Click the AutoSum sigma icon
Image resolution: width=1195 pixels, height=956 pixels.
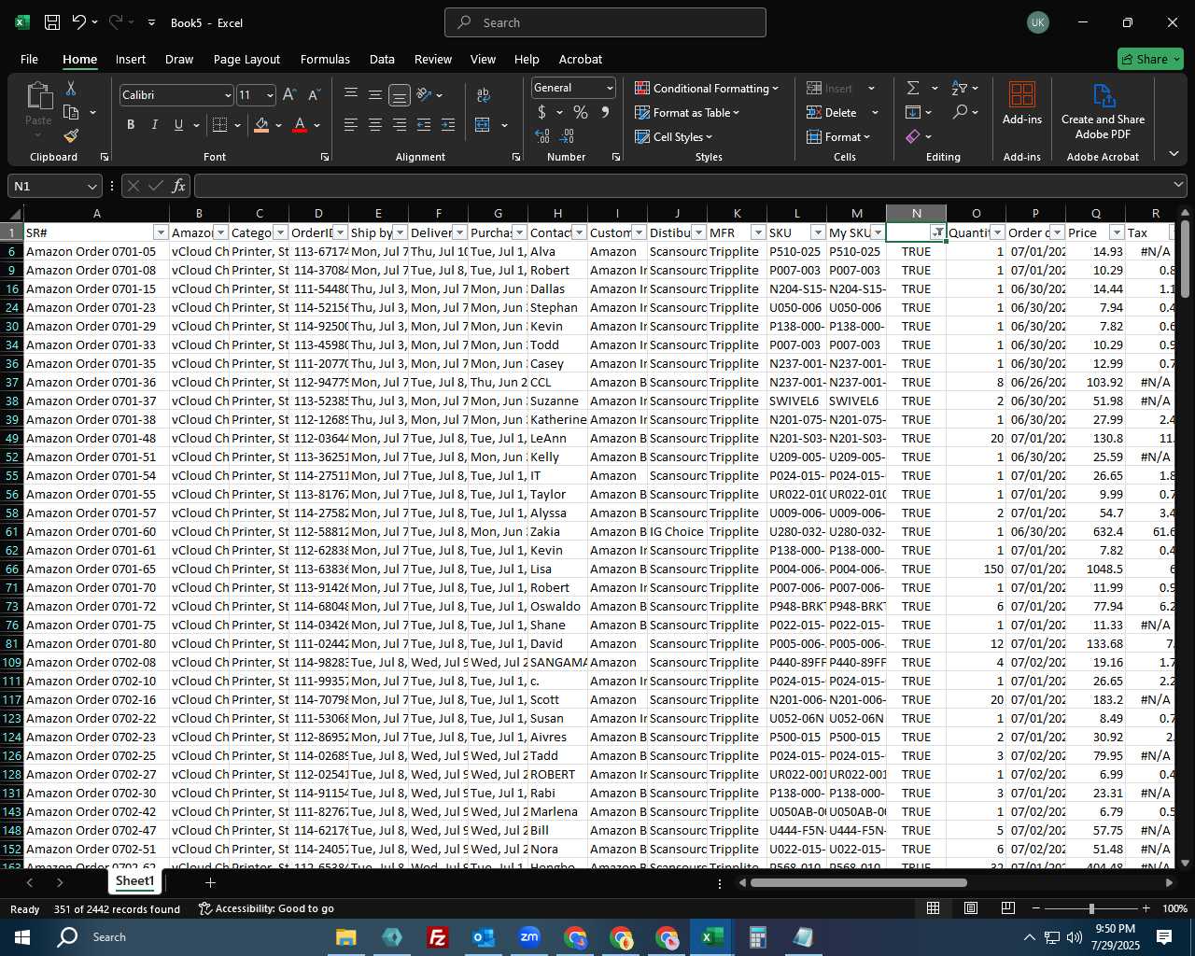[x=913, y=88]
